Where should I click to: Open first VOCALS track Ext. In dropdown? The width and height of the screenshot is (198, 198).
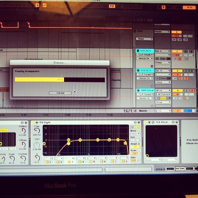[163, 51]
